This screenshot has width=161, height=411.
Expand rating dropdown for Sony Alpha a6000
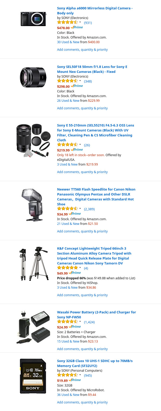[80, 22]
